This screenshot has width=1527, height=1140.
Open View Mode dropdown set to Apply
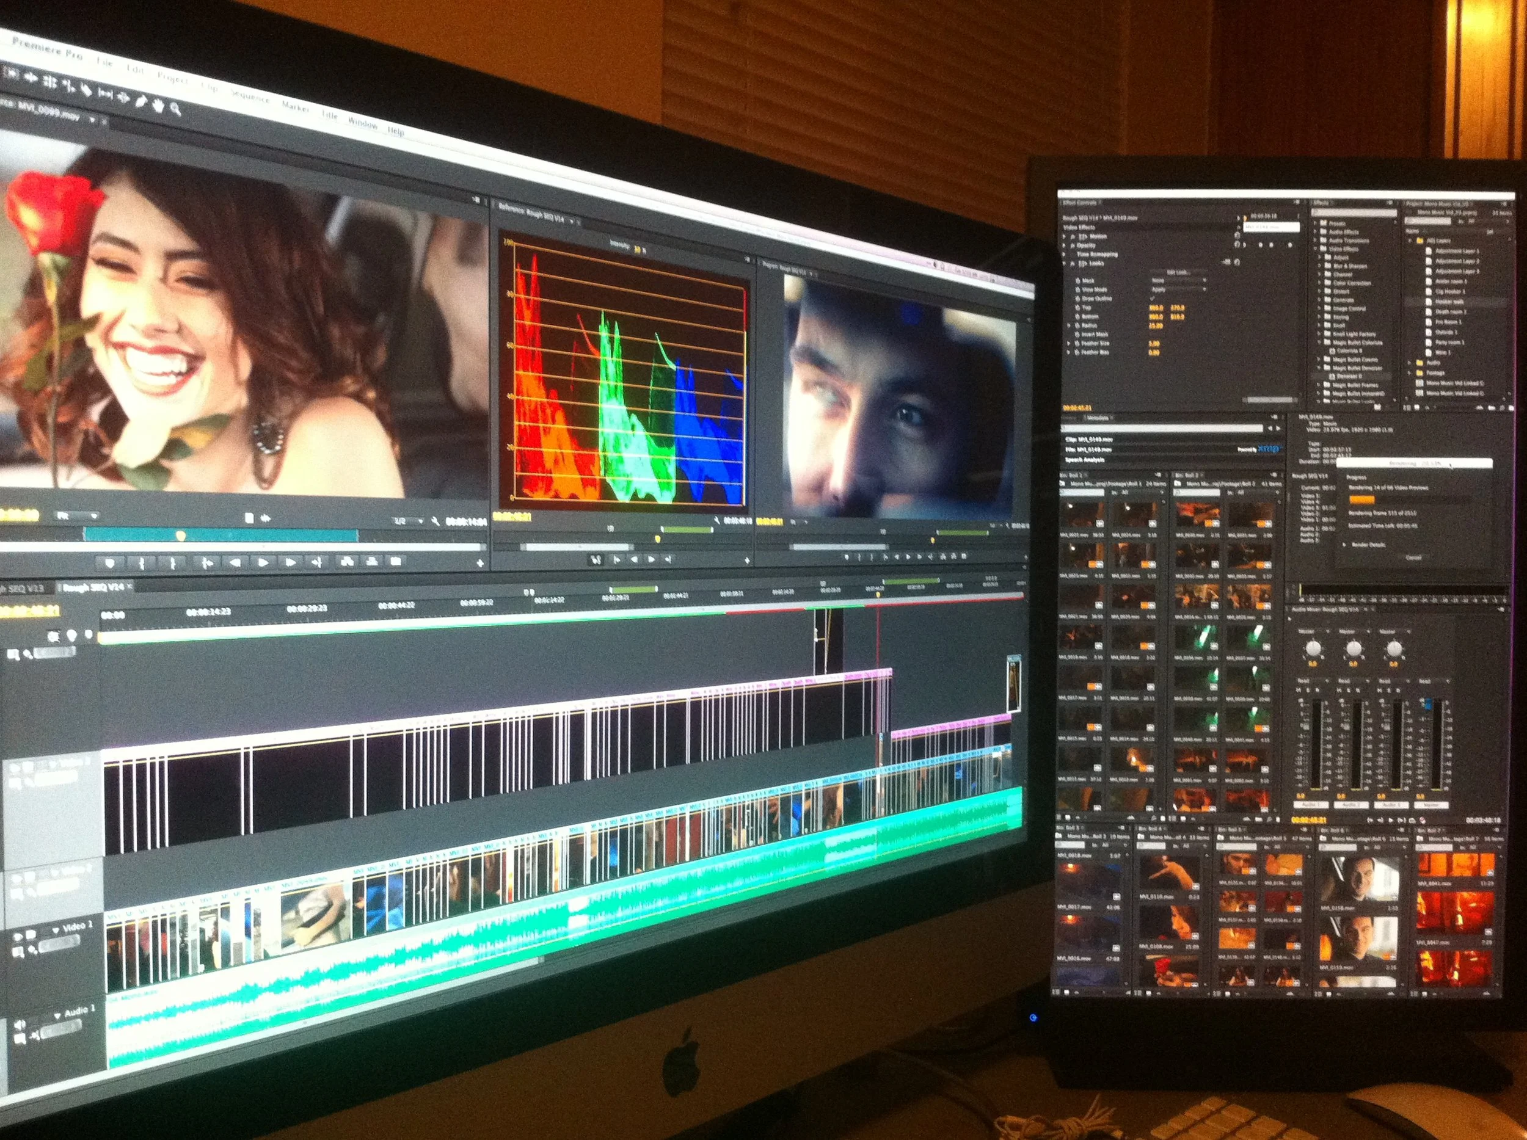point(1178,290)
